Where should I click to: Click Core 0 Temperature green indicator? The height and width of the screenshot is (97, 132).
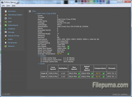pos(104,73)
